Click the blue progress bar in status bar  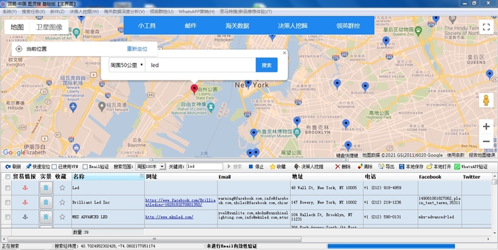(x=391, y=246)
